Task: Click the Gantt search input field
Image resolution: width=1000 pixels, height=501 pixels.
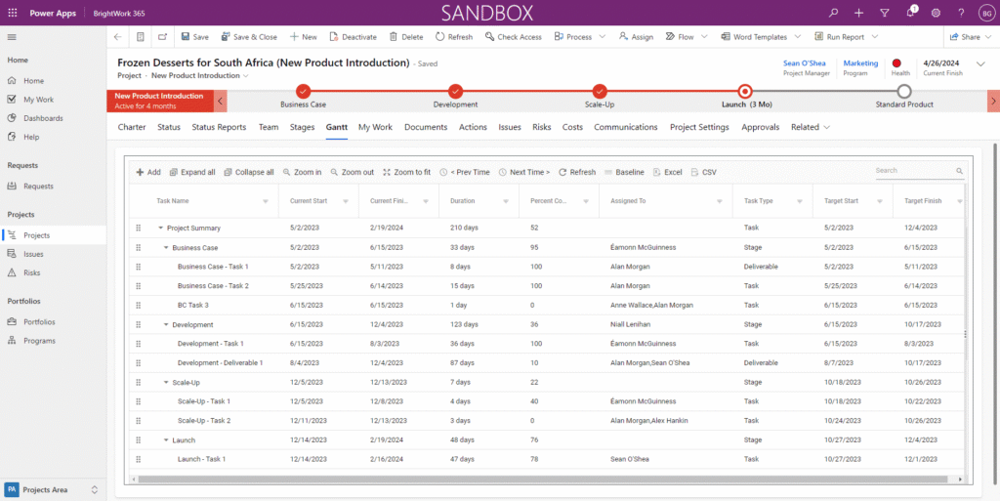Action: click(913, 171)
